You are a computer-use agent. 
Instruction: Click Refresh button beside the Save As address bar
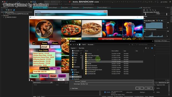tap(132, 45)
